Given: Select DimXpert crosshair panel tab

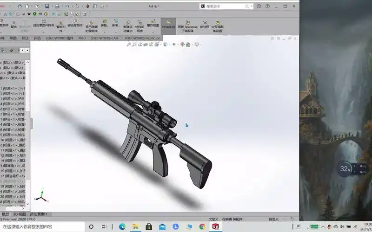Looking at the screenshot, I should 11,50.
